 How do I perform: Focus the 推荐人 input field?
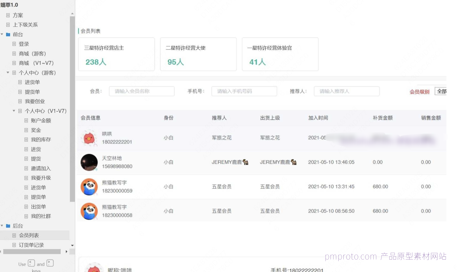pos(347,91)
